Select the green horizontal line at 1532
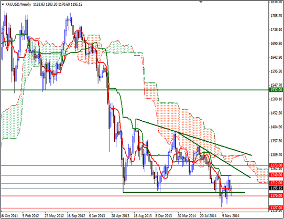The width and height of the screenshot is (284, 219). 135,90
